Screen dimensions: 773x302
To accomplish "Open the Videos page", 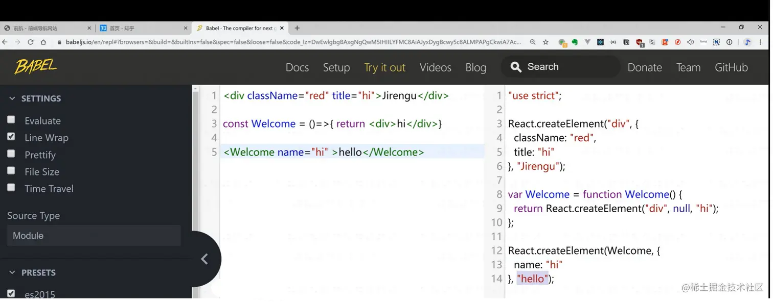I will coord(436,67).
